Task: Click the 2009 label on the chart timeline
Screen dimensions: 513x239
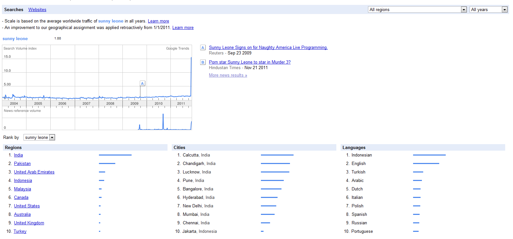Action: pyautogui.click(x=135, y=103)
